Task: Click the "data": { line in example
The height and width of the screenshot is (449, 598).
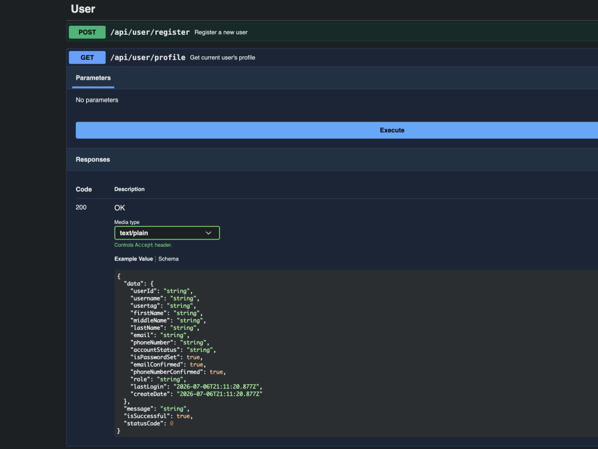Action: (x=139, y=284)
